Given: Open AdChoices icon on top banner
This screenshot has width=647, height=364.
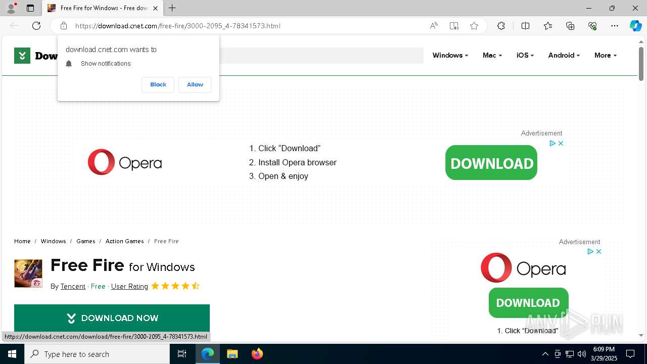Looking at the screenshot, I should [552, 144].
